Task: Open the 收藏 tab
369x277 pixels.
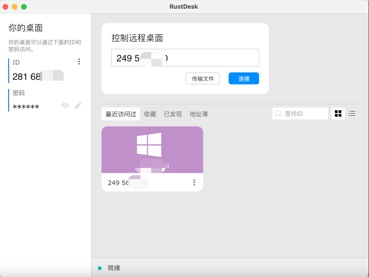Action: click(150, 114)
